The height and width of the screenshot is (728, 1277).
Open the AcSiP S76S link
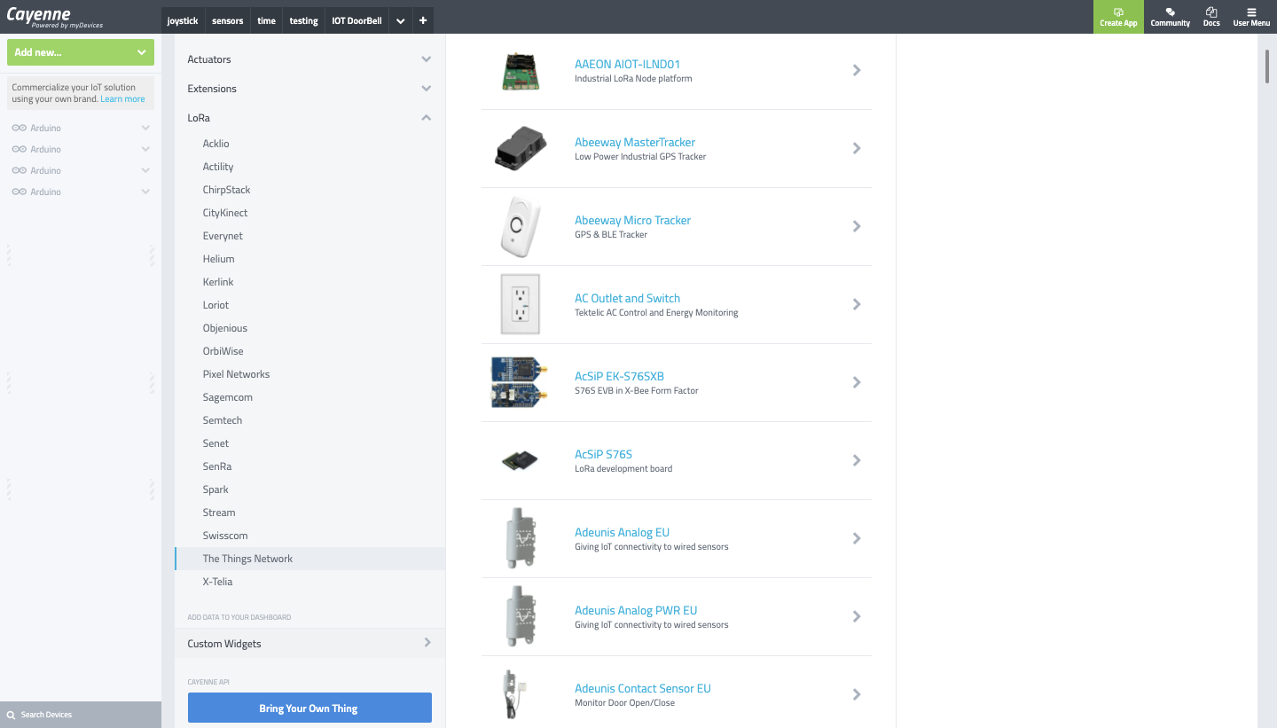point(603,454)
